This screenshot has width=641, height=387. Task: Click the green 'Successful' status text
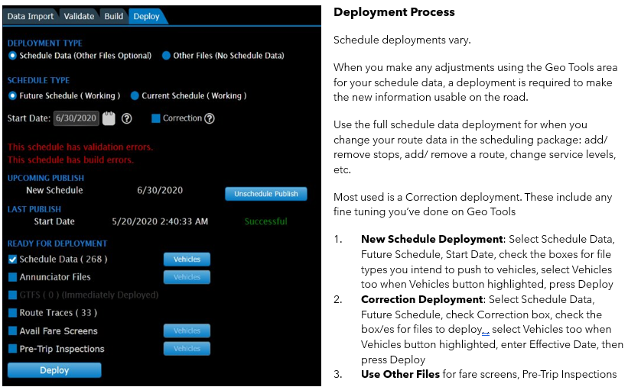(265, 221)
